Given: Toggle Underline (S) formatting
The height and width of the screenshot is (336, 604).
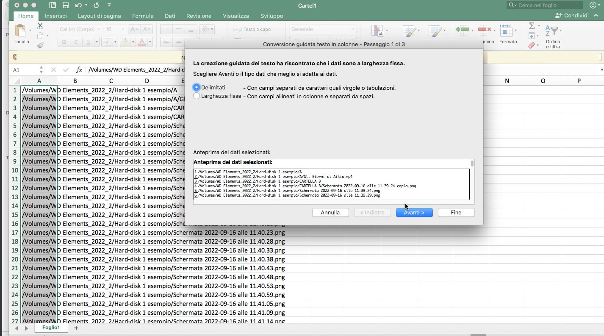Looking at the screenshot, I should point(88,42).
